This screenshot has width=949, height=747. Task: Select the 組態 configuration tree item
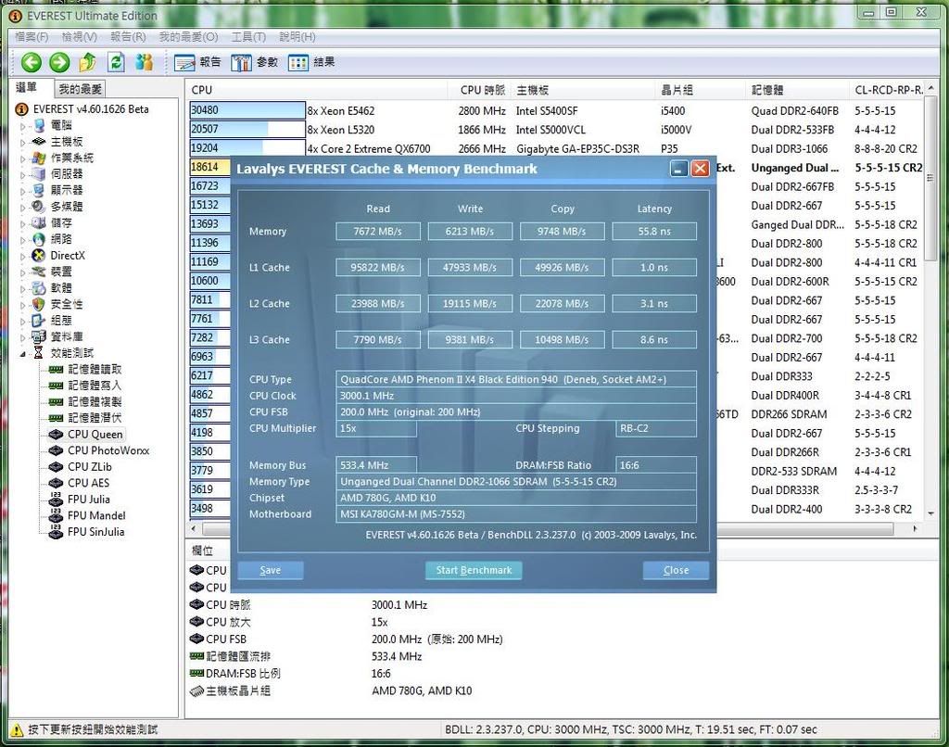[61, 321]
